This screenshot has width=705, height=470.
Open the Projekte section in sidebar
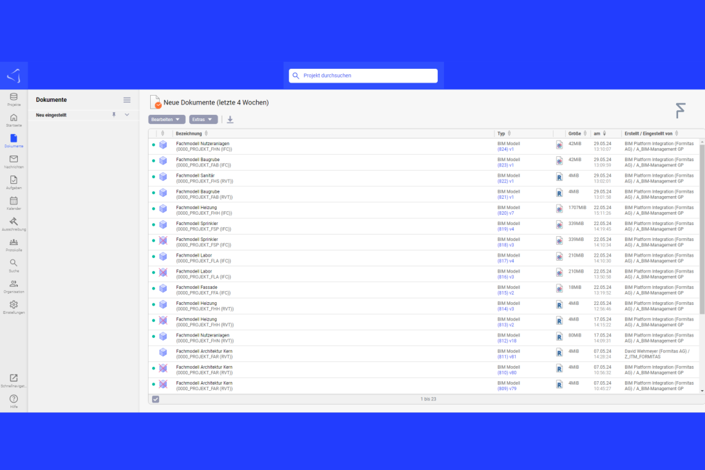14,98
